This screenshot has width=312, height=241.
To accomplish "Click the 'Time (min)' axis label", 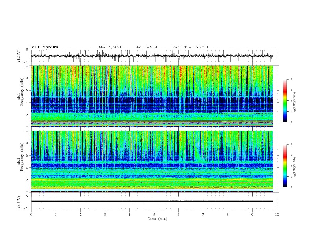I will click(x=158, y=219).
